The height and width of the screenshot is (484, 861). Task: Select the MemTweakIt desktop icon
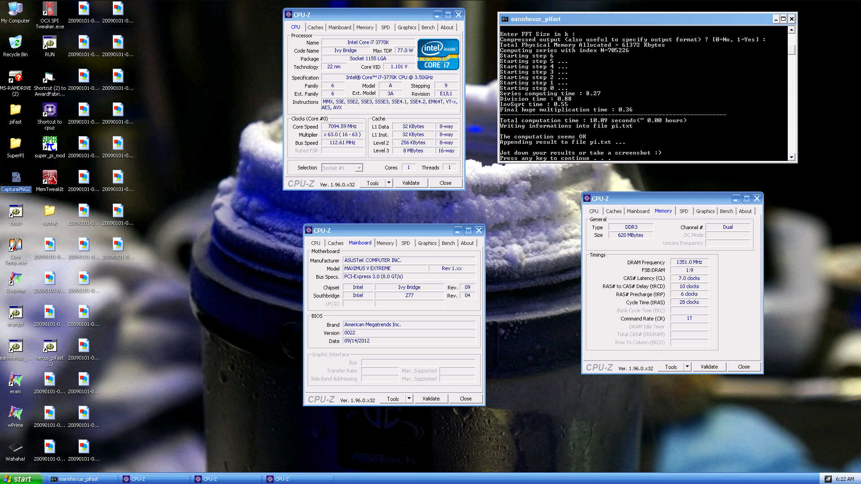click(x=49, y=181)
